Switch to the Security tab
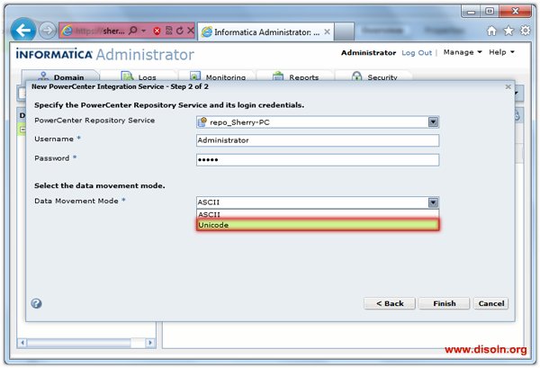The image size is (540, 368). pos(373,76)
